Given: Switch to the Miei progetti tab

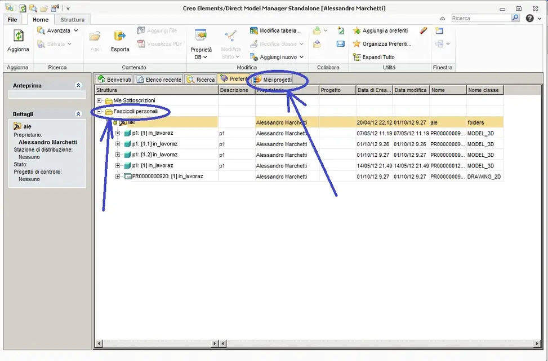Looking at the screenshot, I should pos(273,80).
